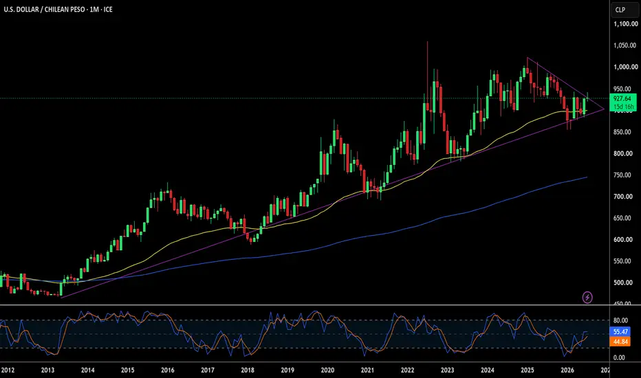
Task: Click the 2026 time axis label
Action: [x=567, y=370]
